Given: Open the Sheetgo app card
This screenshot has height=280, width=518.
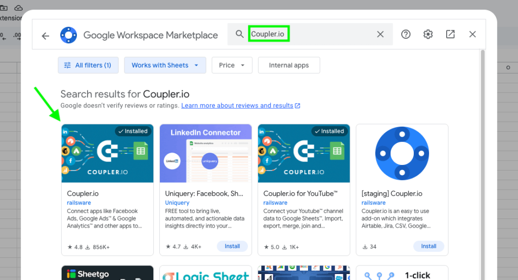Looking at the screenshot, I should click(x=107, y=273).
